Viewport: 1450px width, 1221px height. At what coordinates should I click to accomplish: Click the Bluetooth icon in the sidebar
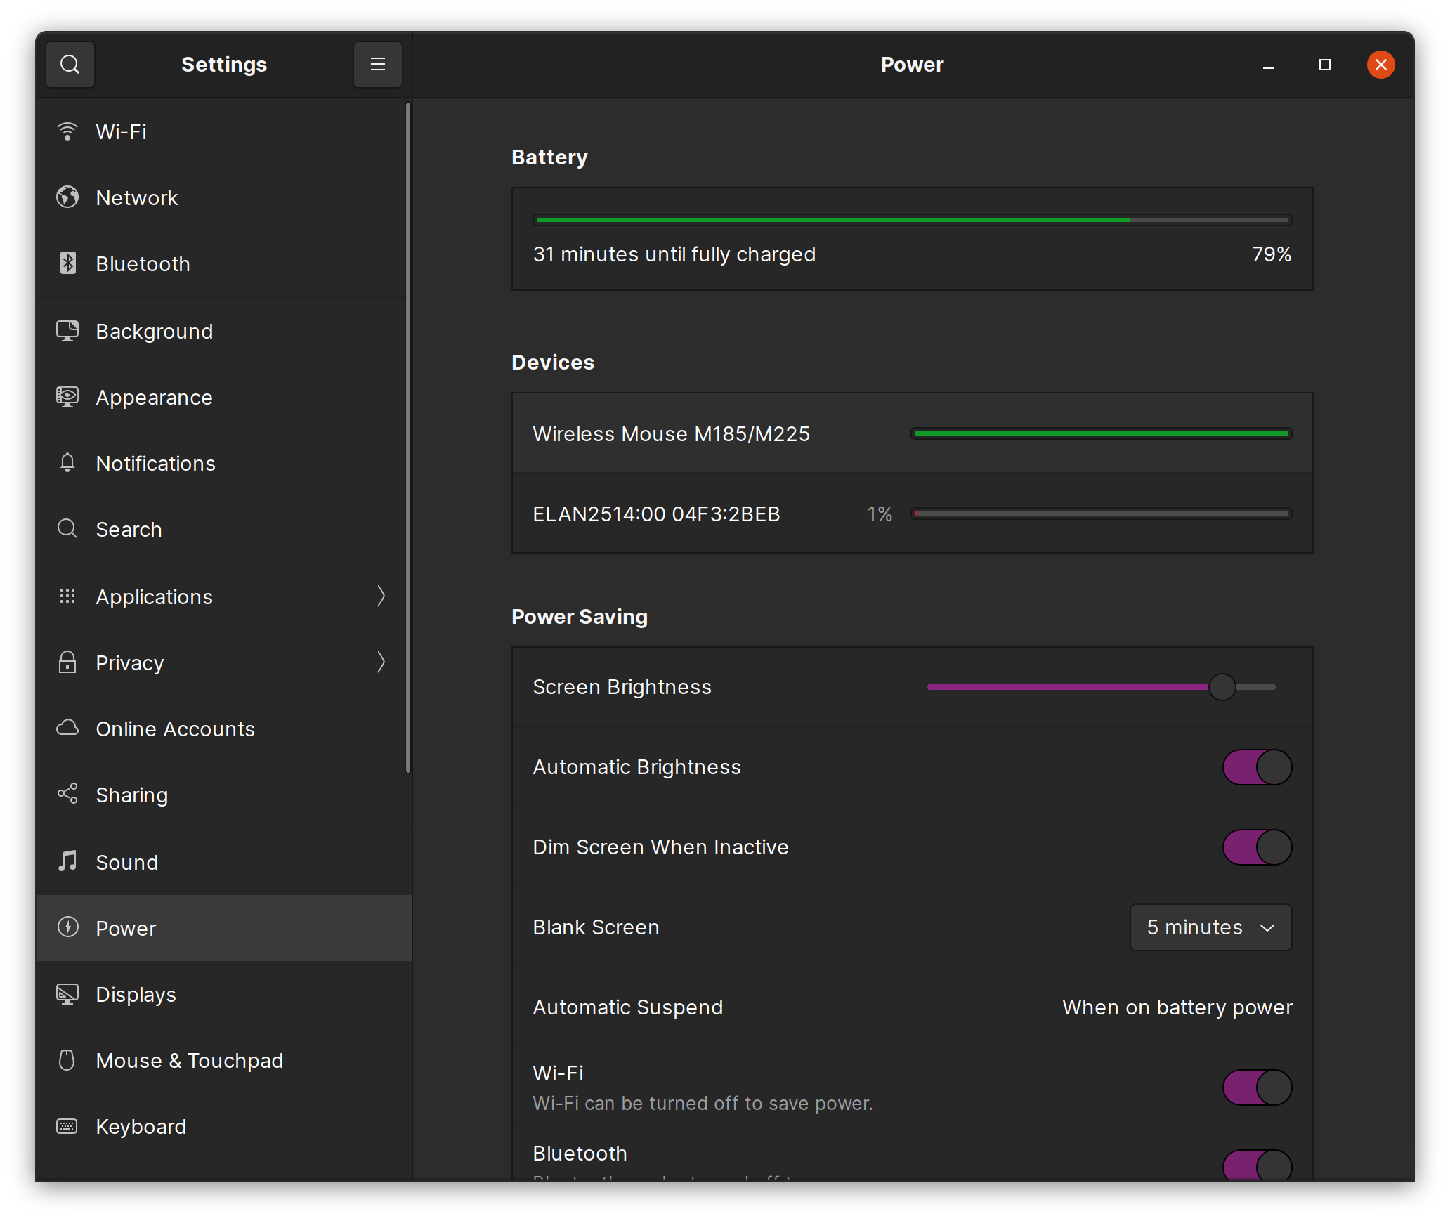tap(67, 263)
